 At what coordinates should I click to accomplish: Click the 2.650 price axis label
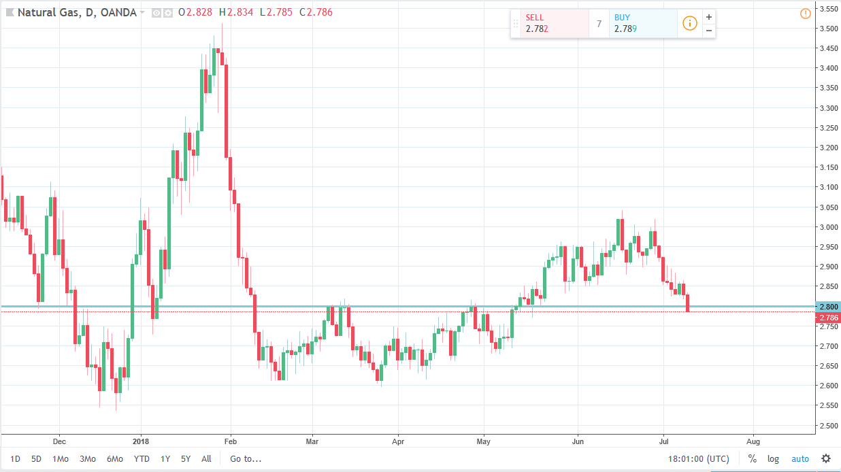tap(828, 366)
